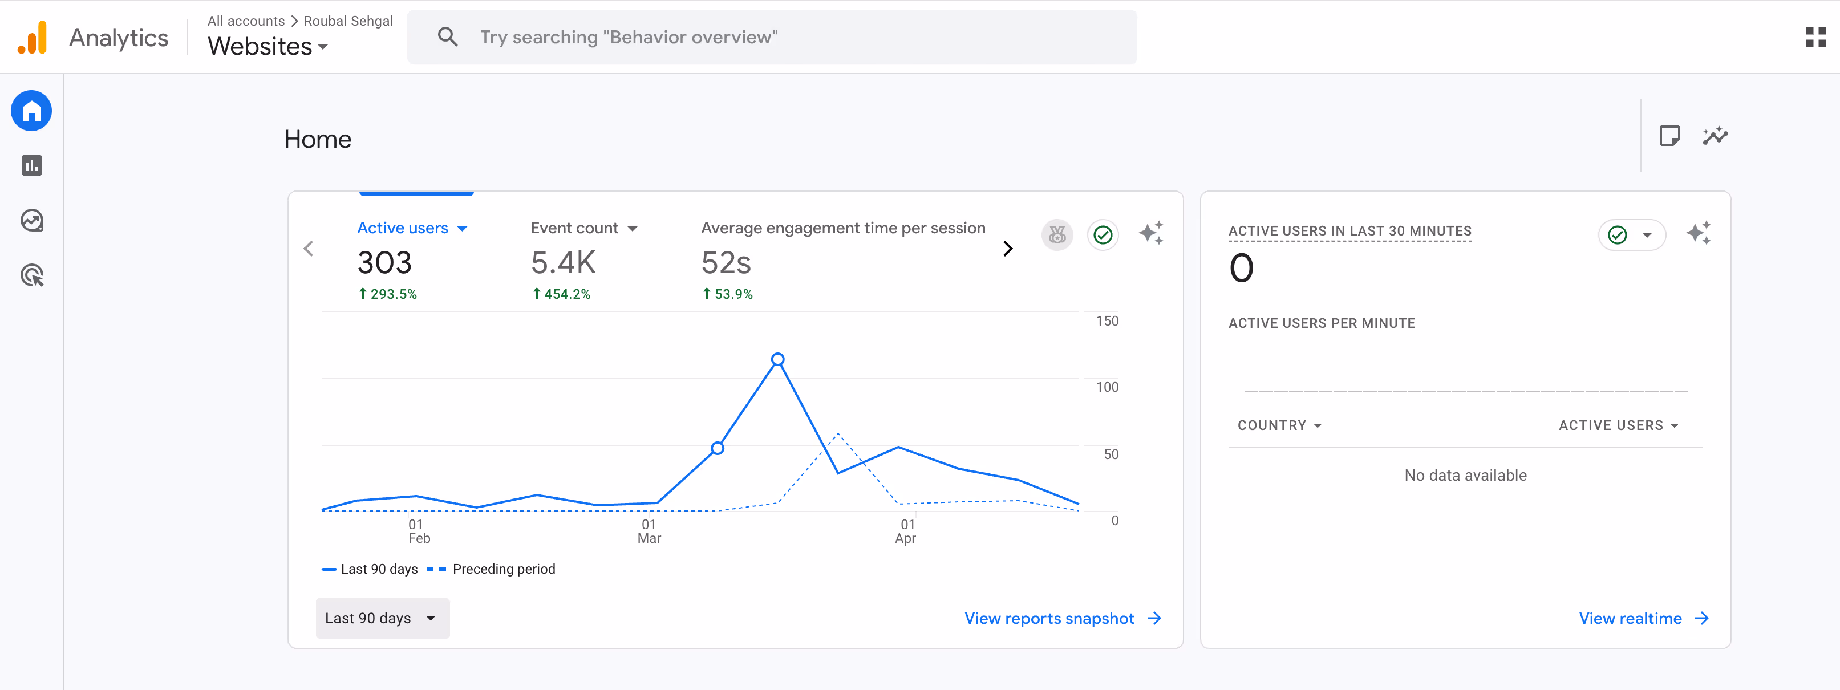The height and width of the screenshot is (690, 1840).
Task: Open the Google apps grid icon
Action: click(x=1815, y=37)
